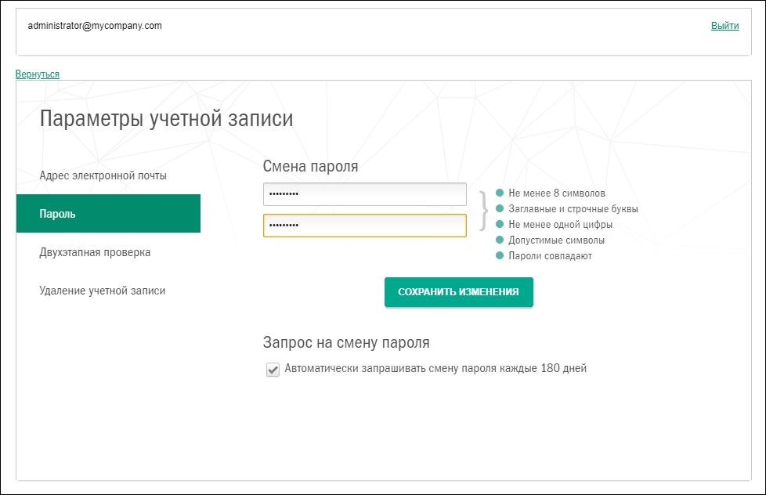Image resolution: width=766 pixels, height=495 pixels.
Task: Click green dot beside Пароли совпадают
Action: tap(500, 255)
